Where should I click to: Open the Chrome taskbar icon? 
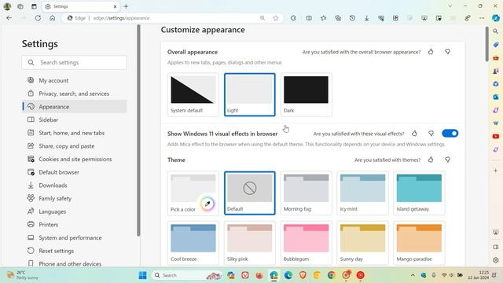[332, 275]
